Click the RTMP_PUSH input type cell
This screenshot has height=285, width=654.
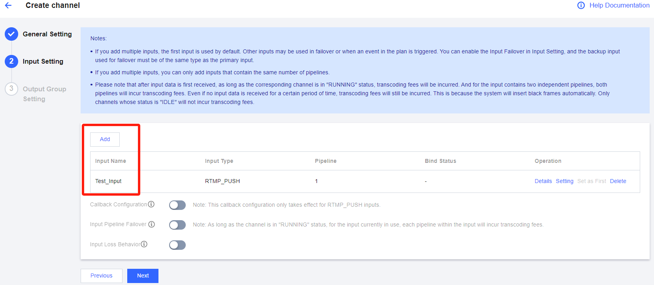pyautogui.click(x=222, y=181)
